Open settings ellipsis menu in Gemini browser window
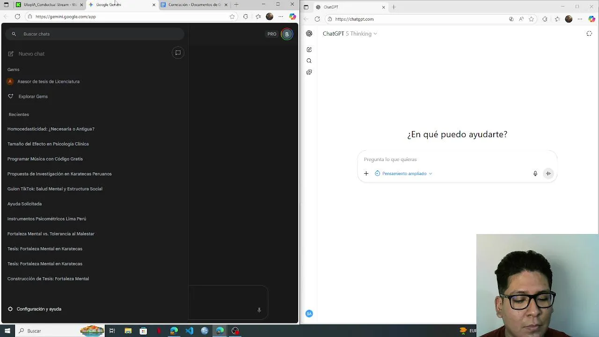 click(281, 16)
